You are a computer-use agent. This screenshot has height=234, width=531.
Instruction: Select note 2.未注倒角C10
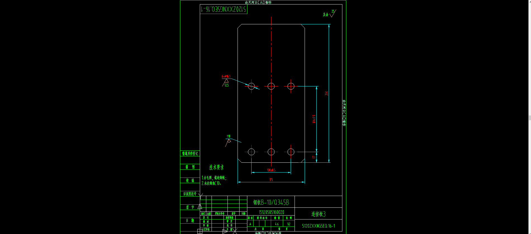[x=211, y=183]
